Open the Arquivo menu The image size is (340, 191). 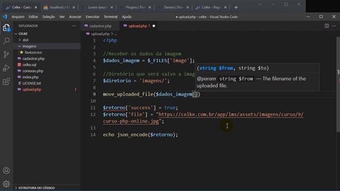[18, 16]
